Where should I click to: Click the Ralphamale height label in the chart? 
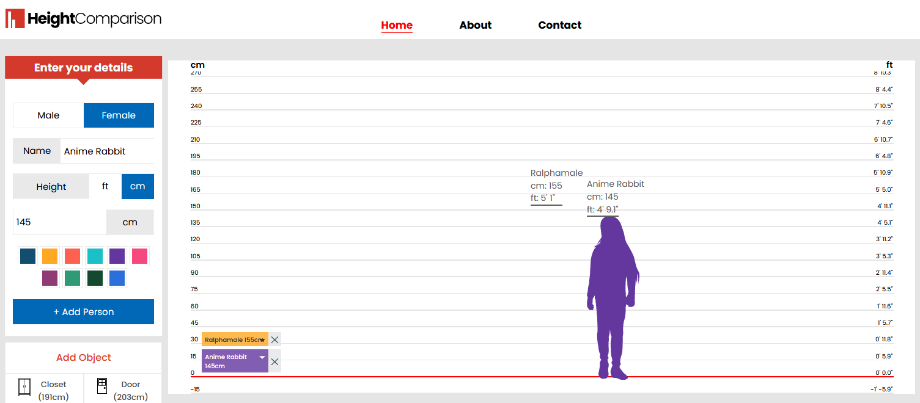(556, 186)
